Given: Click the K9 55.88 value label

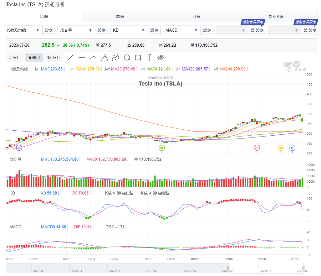Looking at the screenshot, I should click(50, 193).
